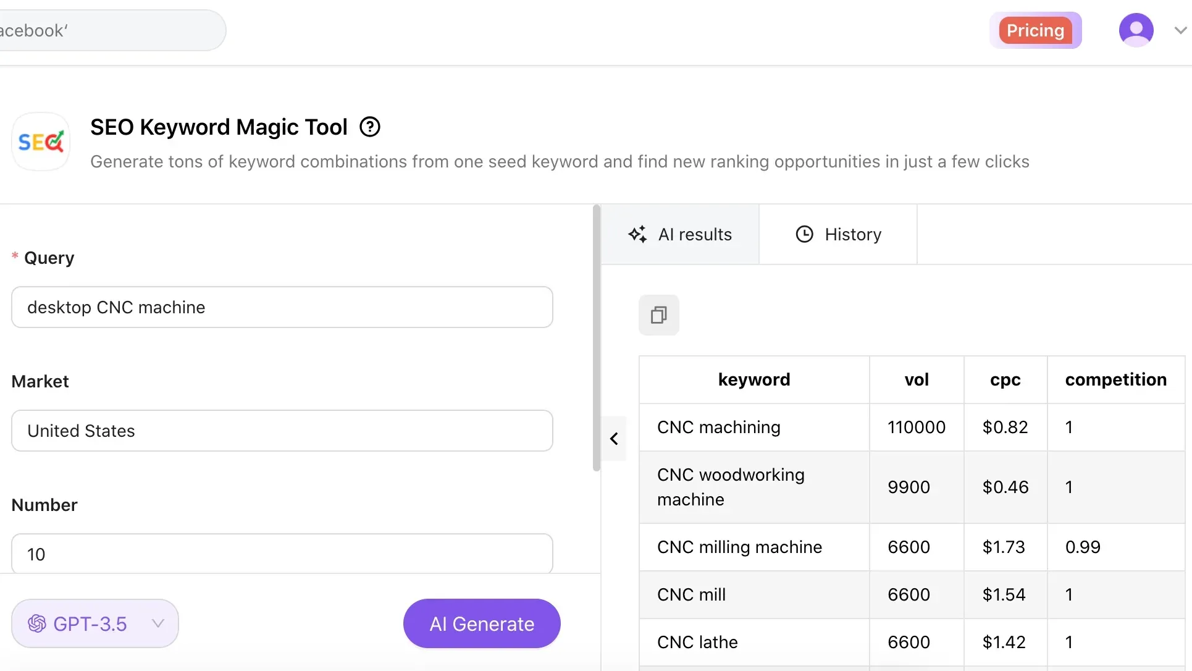Copy results with the copy icon
This screenshot has height=671, width=1192.
658,315
